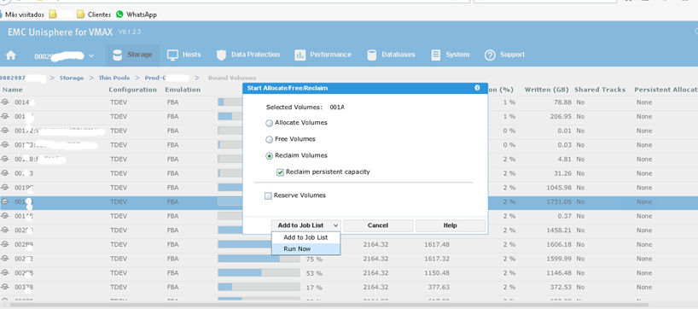Screen dimensions: 698x309
Task: Select Allocate Volumes radio button
Action: point(269,123)
